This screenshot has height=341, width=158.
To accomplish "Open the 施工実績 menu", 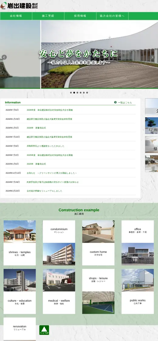I will [x=48, y=16].
